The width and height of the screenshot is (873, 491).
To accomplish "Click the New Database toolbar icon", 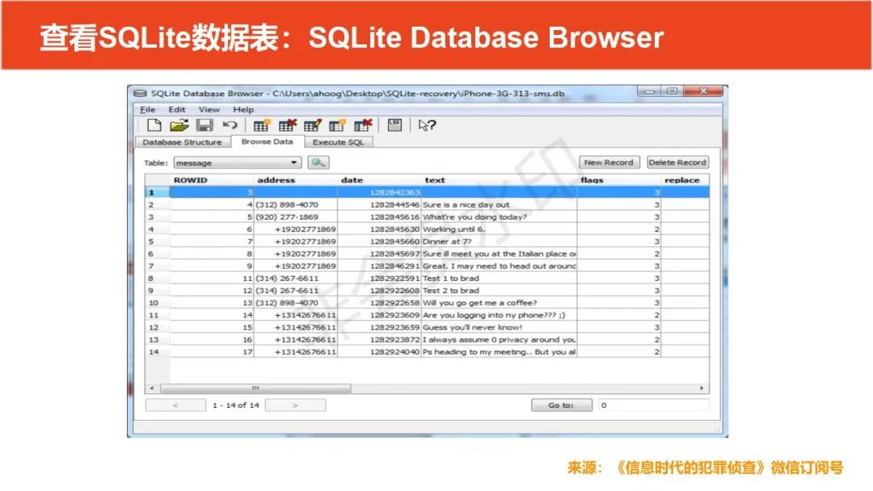I will click(154, 126).
